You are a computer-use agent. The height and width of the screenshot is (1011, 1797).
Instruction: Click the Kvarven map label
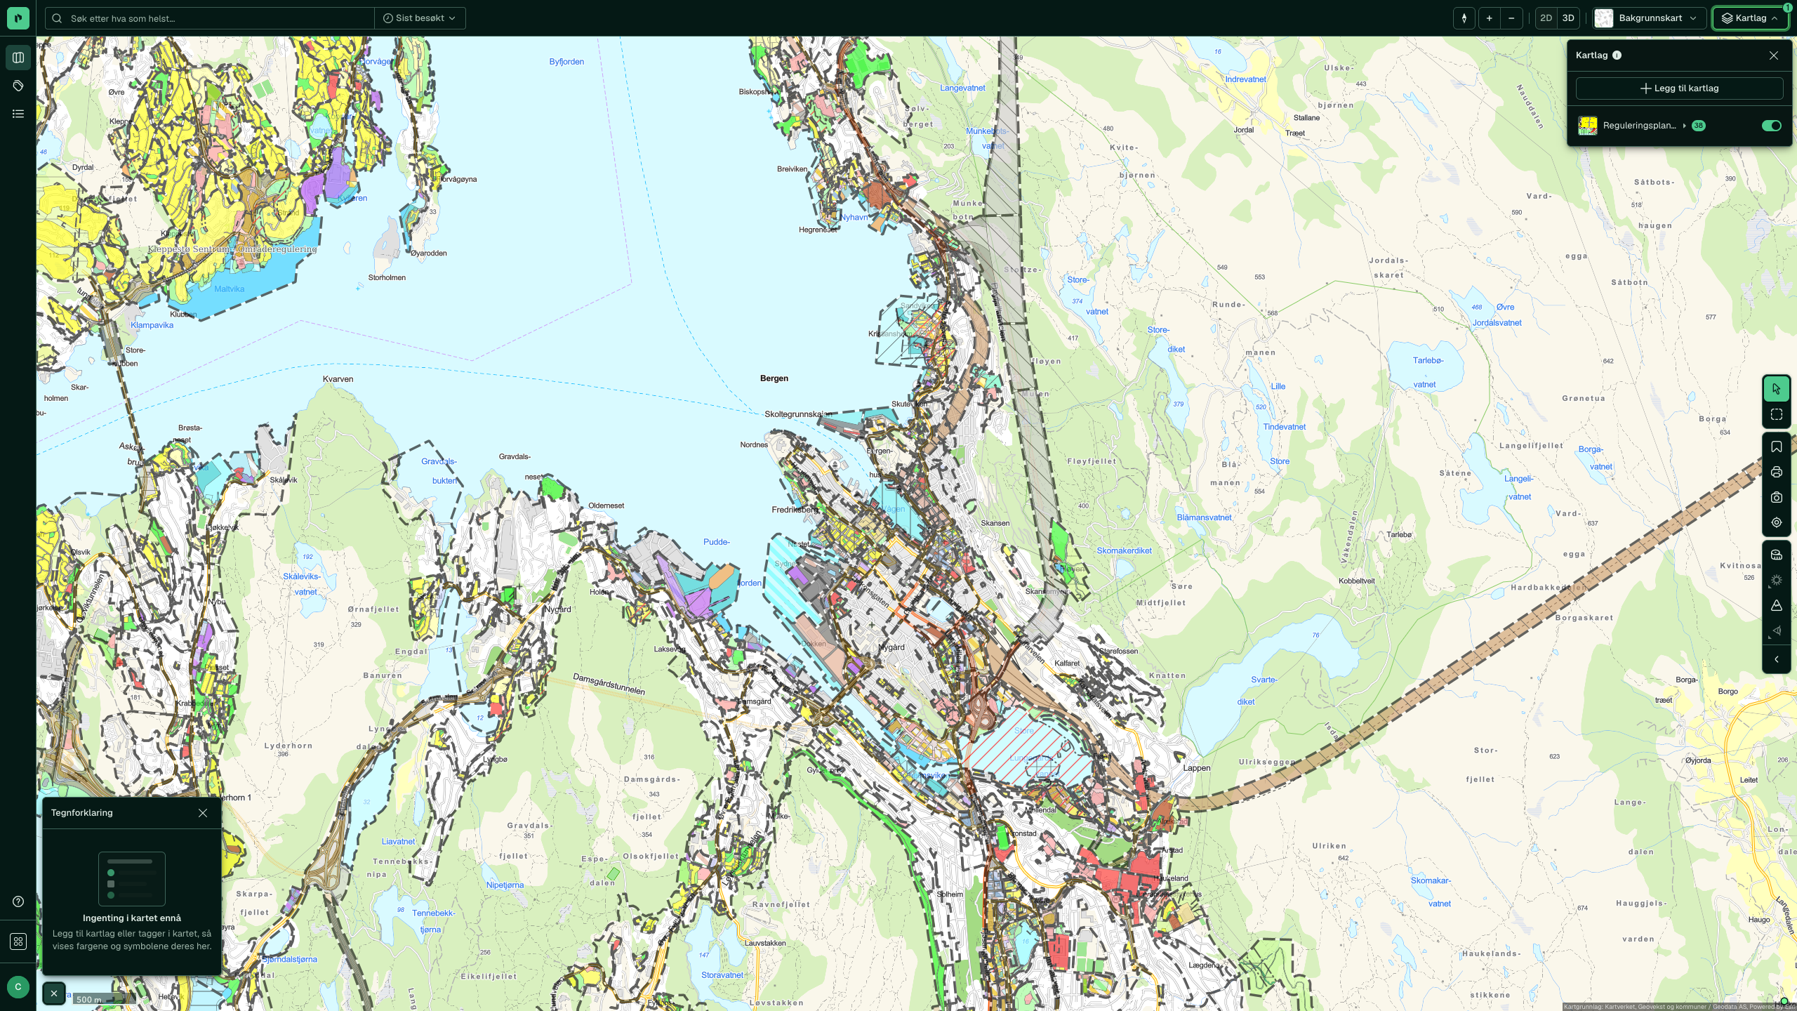tap(338, 379)
